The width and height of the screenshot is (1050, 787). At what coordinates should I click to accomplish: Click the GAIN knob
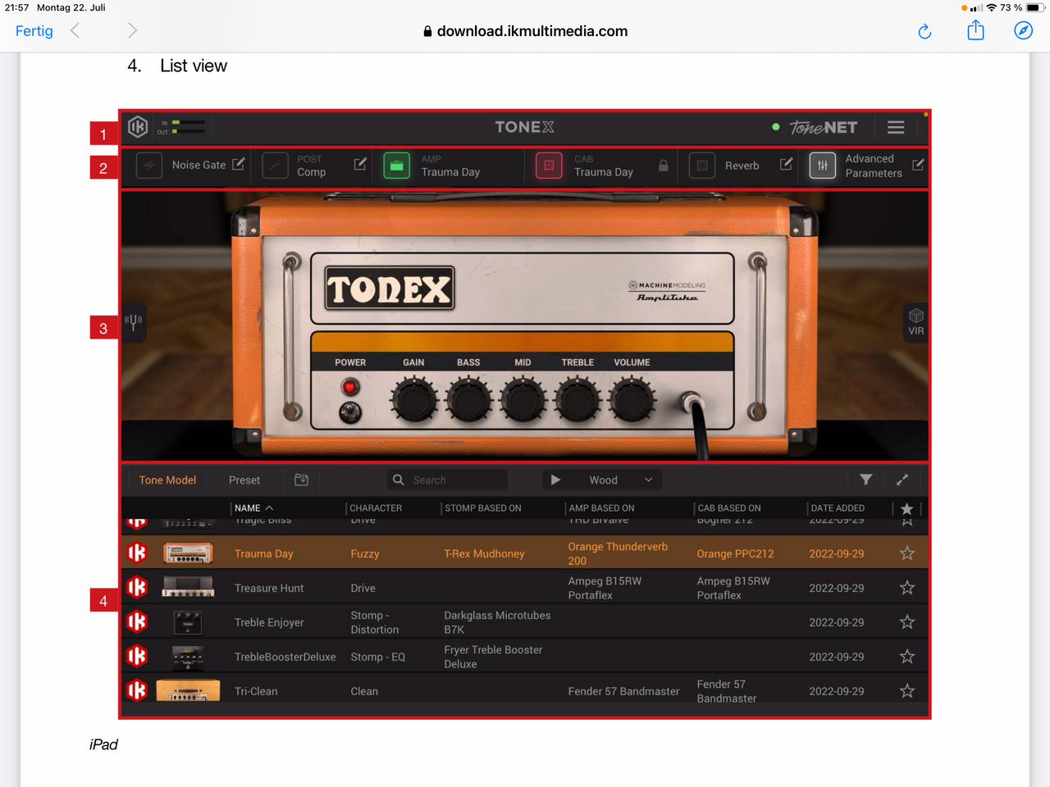[x=413, y=400]
